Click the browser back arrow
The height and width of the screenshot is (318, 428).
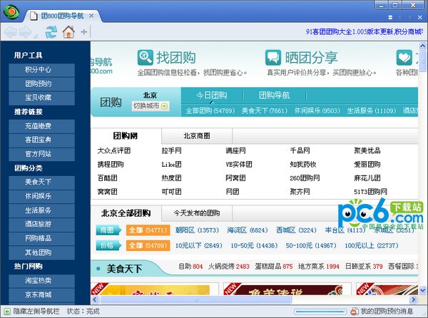[11, 32]
